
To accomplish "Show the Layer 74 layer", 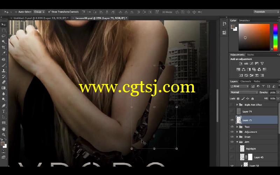I will pyautogui.click(x=232, y=111).
